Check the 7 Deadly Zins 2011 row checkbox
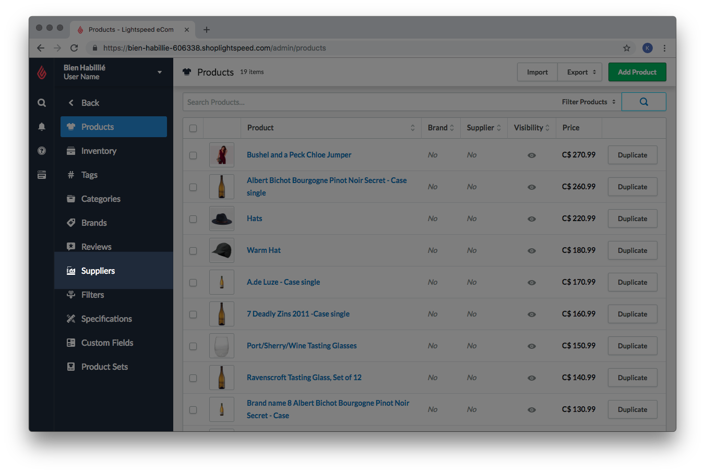The image size is (705, 473). click(193, 314)
